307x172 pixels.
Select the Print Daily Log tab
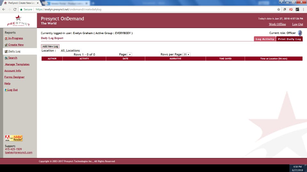[289, 39]
